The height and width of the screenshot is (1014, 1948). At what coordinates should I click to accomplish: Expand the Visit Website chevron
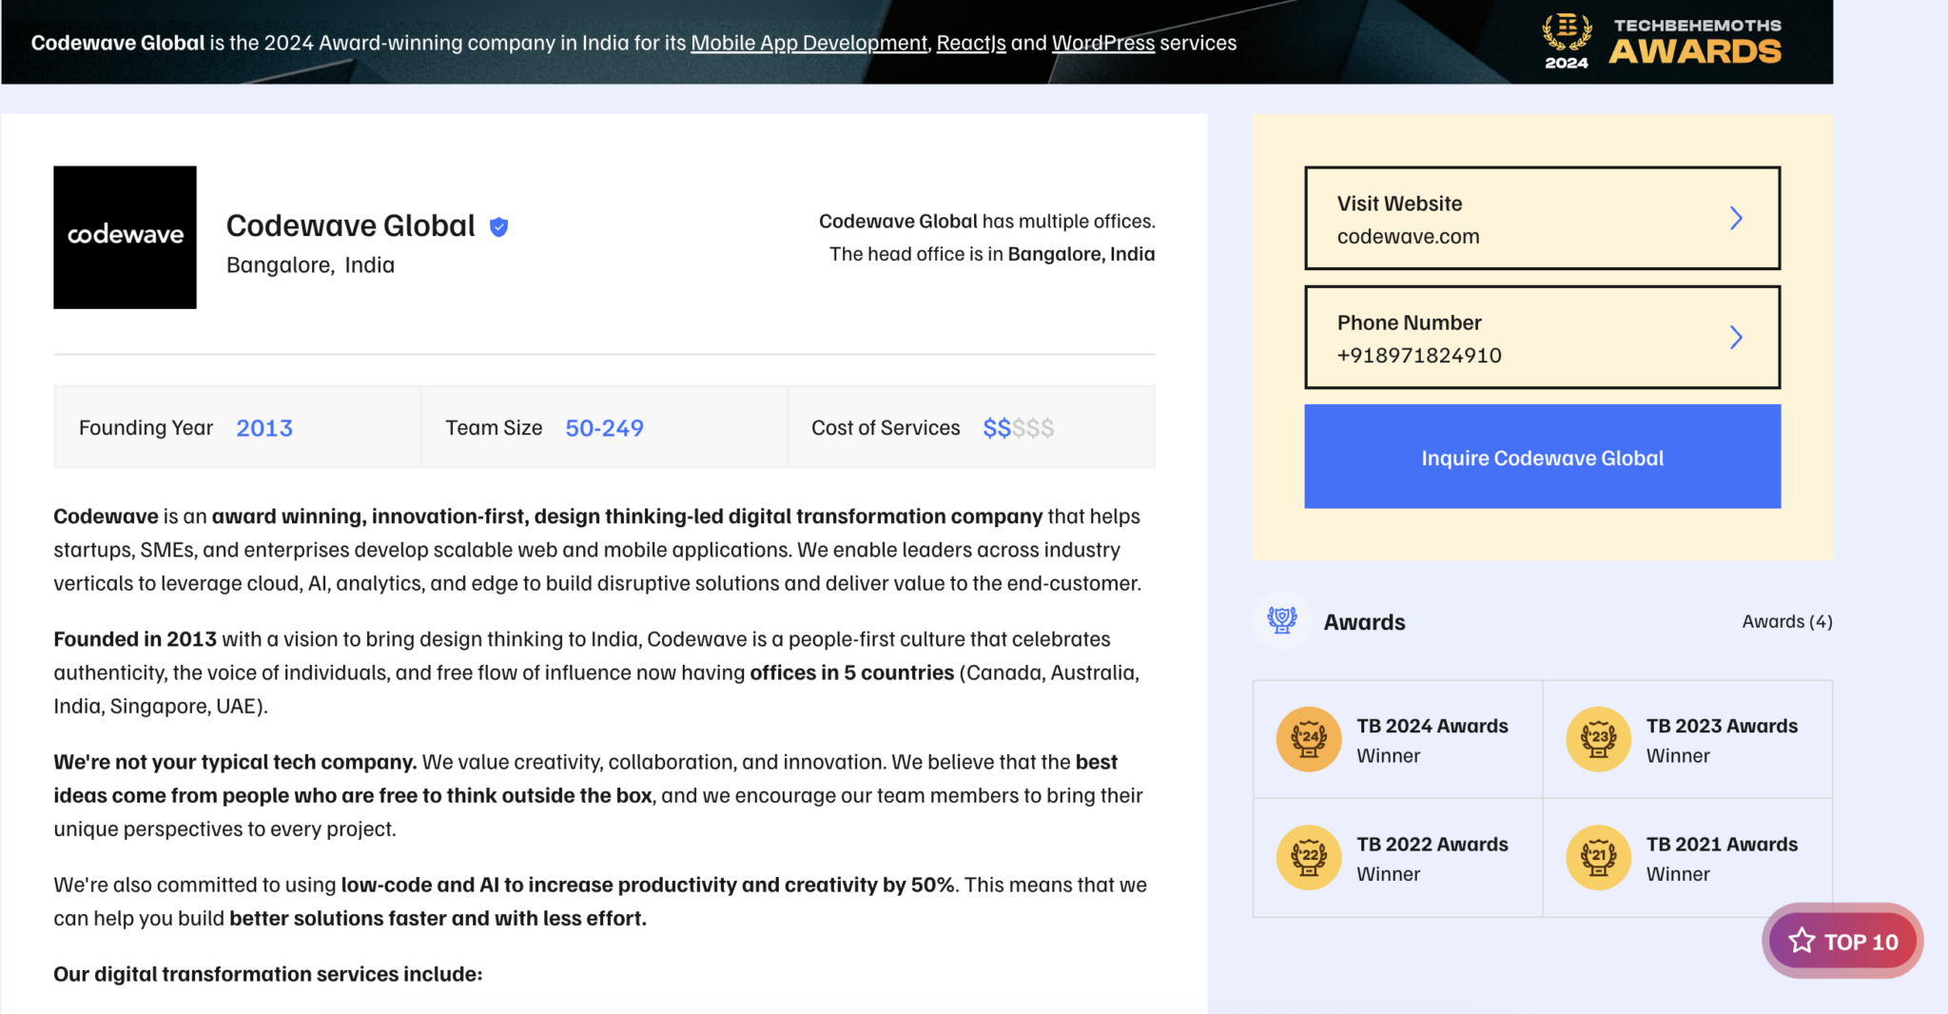(1738, 217)
